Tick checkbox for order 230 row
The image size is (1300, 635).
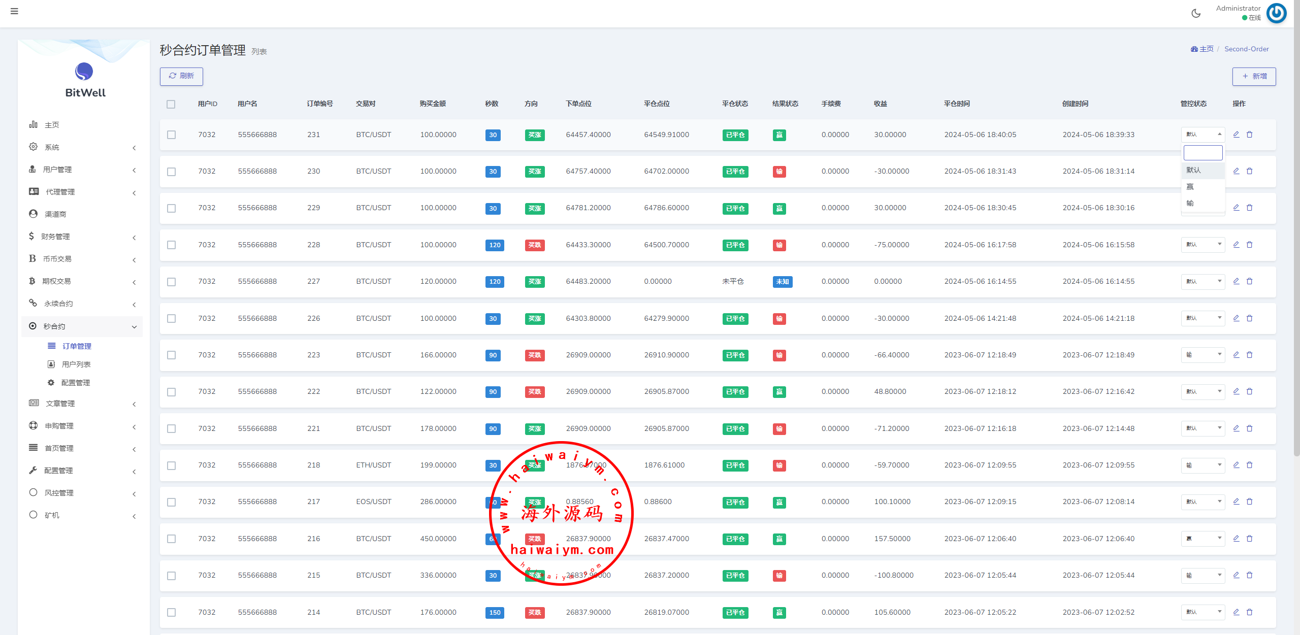pos(172,172)
